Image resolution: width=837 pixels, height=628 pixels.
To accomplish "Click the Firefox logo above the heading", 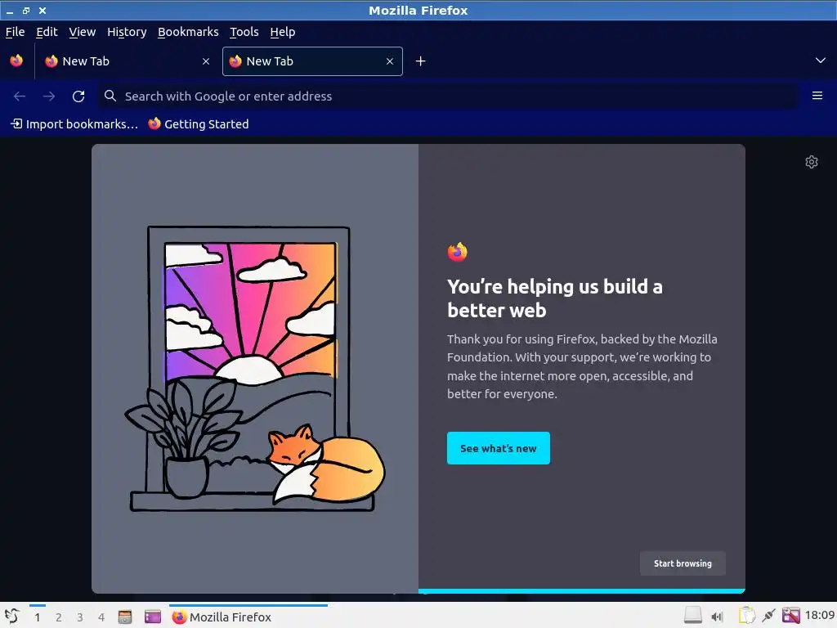I will click(x=458, y=252).
